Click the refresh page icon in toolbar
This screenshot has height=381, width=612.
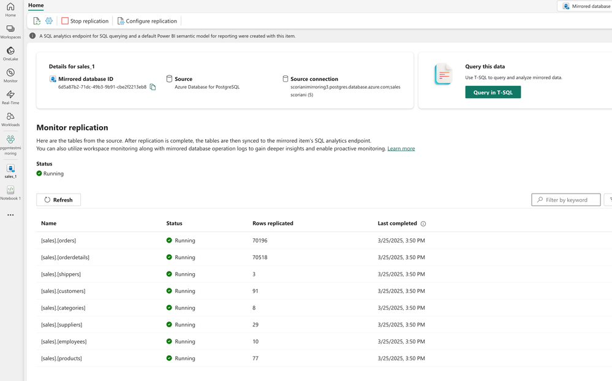click(37, 21)
